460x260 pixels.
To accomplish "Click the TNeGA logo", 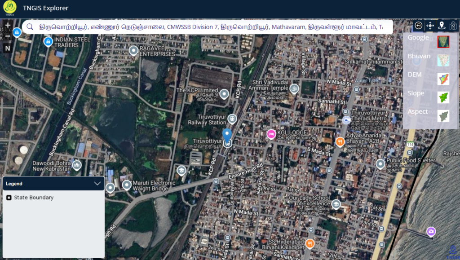I will click(9, 8).
